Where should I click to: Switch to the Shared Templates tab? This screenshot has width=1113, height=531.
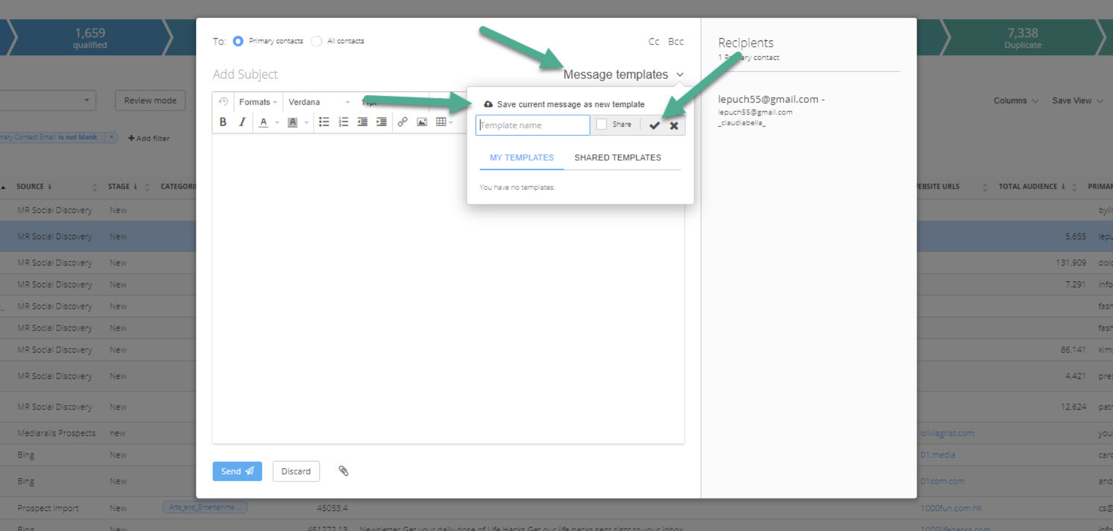[x=618, y=158]
